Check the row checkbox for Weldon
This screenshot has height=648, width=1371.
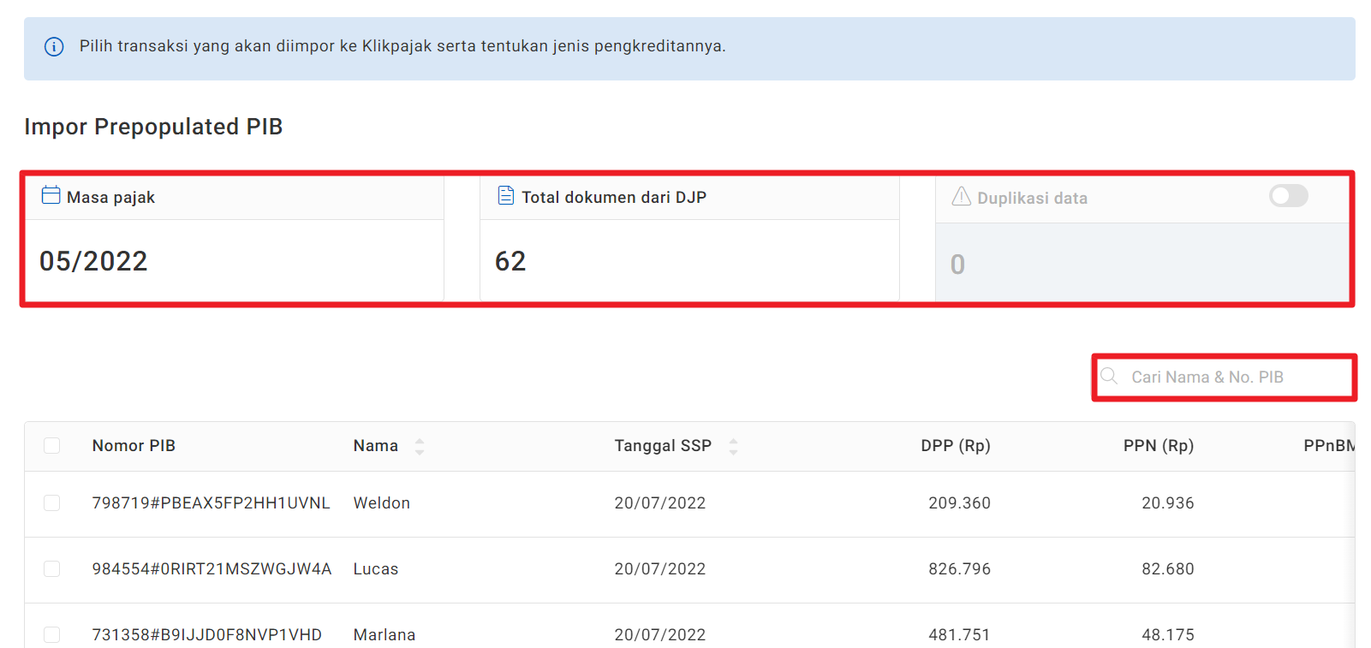(52, 502)
